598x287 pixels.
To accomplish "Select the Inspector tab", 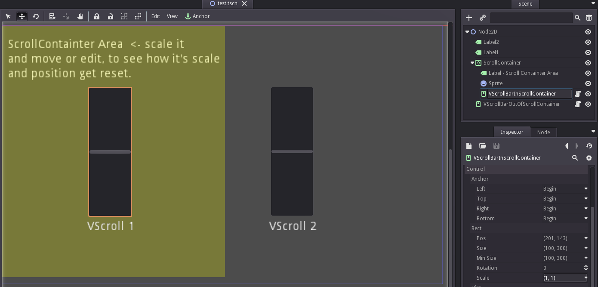I will (512, 132).
